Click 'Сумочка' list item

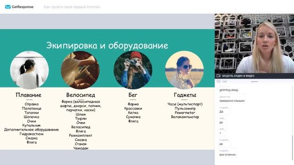pos(133,117)
